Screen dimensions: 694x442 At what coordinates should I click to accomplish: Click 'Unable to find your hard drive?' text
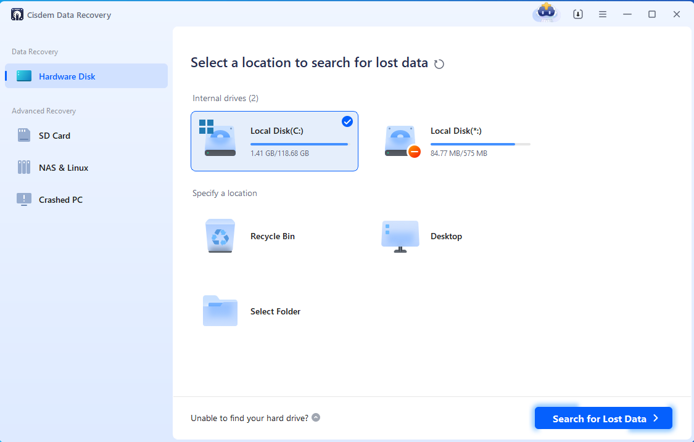[x=249, y=418]
